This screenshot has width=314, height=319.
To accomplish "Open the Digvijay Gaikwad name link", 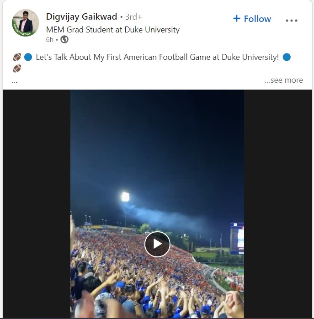I will [x=81, y=17].
